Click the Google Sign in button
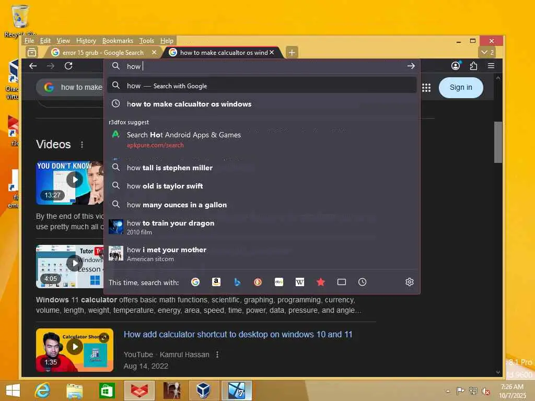Viewport: 535px width, 401px height. pyautogui.click(x=461, y=88)
